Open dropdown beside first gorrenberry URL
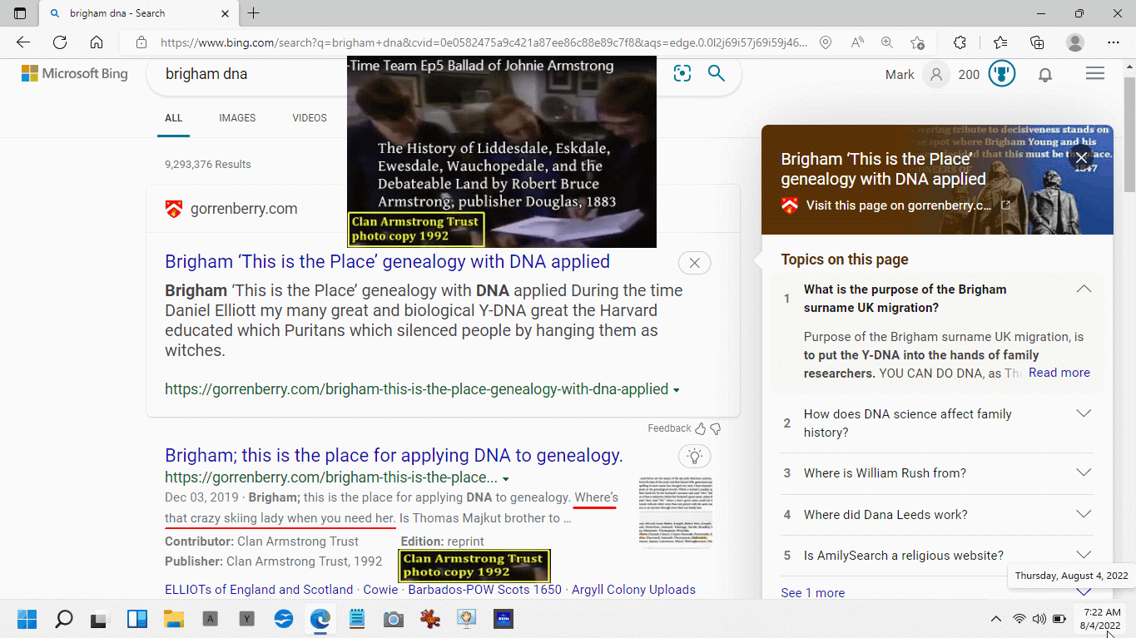The image size is (1136, 638). pos(676,390)
